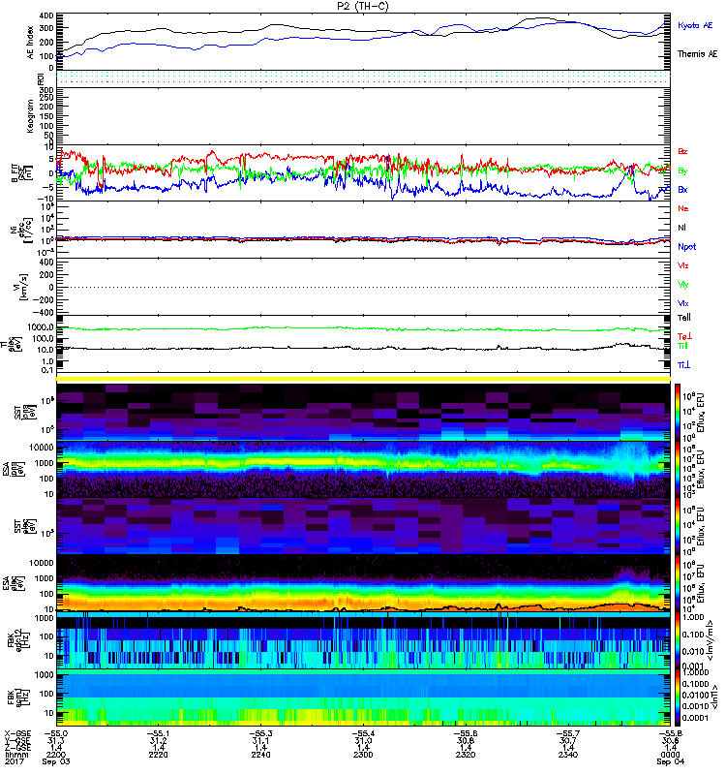Click the Y-GSE value 31.0
This screenshot has height=775, width=726.
[x=363, y=740]
